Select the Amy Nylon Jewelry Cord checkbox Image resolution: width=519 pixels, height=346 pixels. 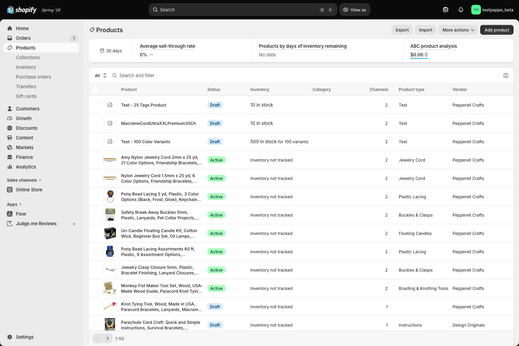click(x=96, y=160)
